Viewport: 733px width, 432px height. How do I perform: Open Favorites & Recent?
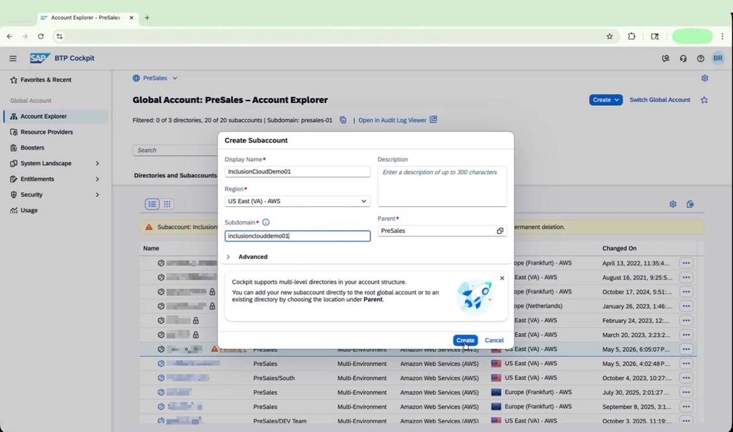pyautogui.click(x=46, y=80)
